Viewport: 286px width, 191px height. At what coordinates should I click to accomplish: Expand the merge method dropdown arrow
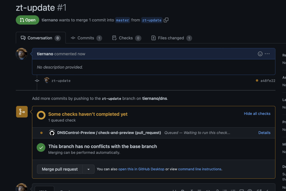pos(89,169)
